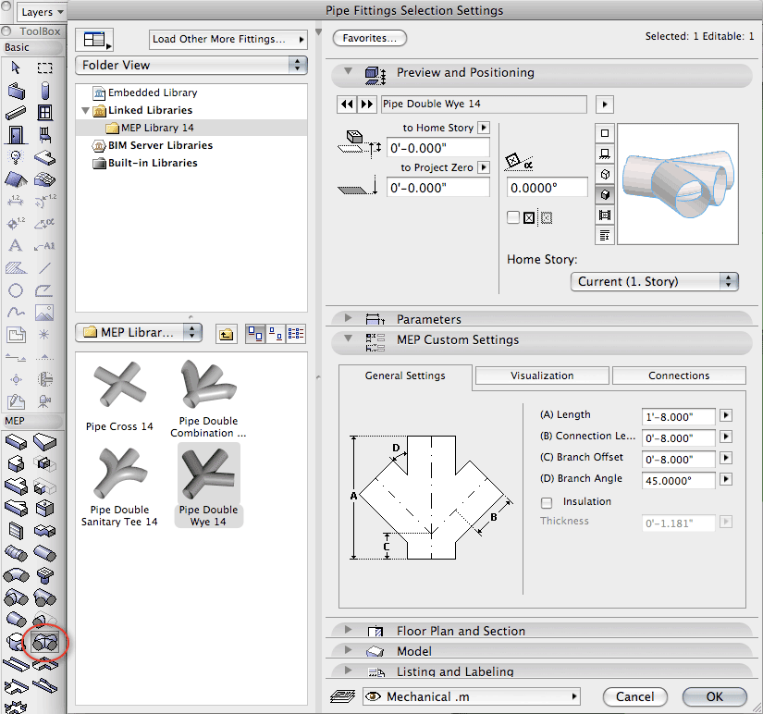Toggle the elevation to Home Story arrow button

(x=483, y=129)
